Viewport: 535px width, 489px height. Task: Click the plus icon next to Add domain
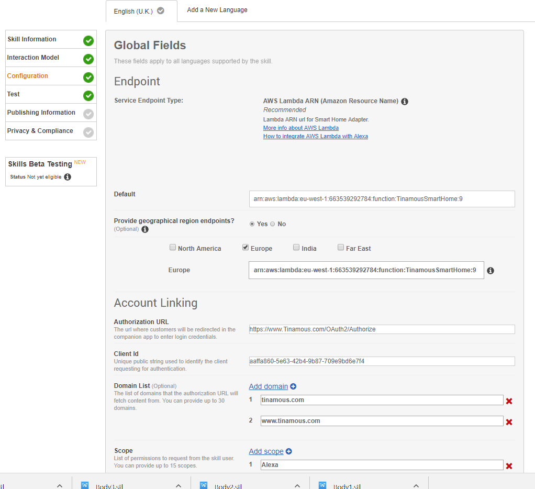click(x=293, y=386)
